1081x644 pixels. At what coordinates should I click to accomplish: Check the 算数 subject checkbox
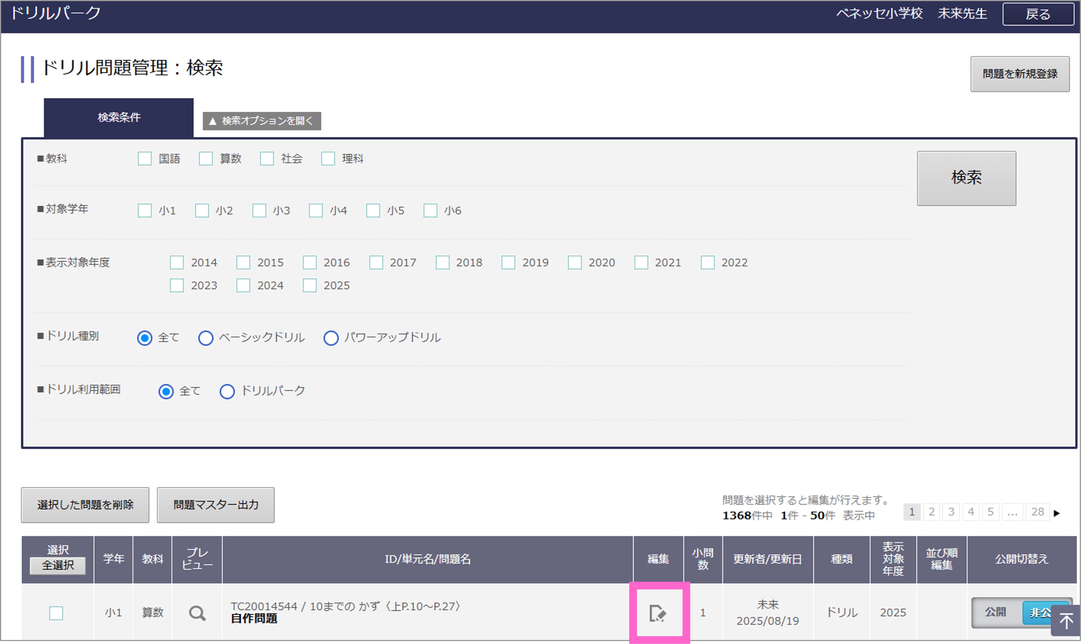pyautogui.click(x=206, y=158)
